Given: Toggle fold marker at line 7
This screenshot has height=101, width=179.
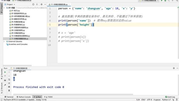Looking at the screenshot, I should [57, 33].
